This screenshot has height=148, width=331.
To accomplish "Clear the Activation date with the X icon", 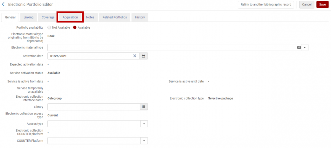I will 135,56.
